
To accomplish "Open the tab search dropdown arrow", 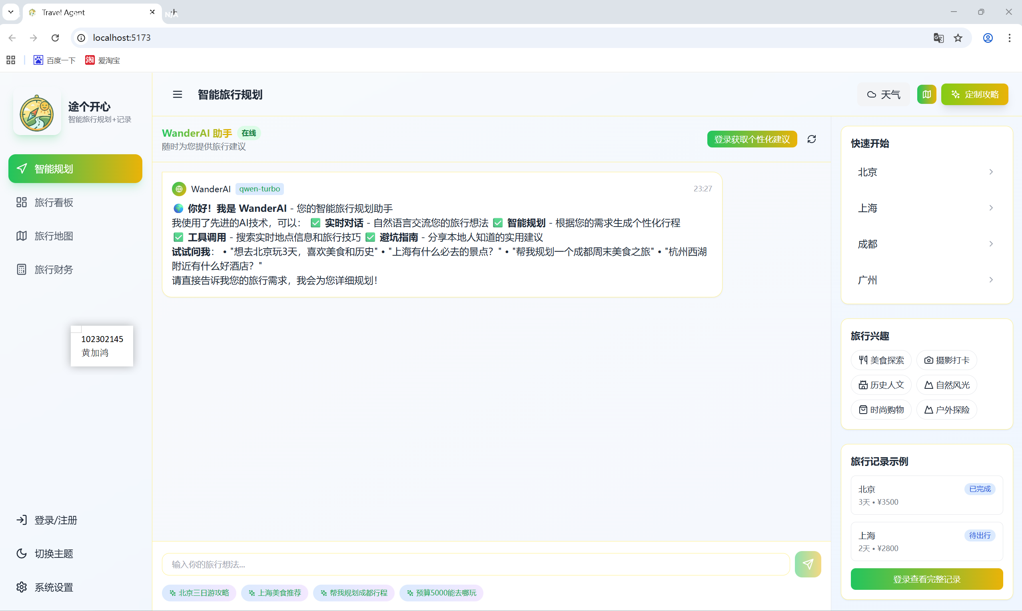I will pos(11,12).
